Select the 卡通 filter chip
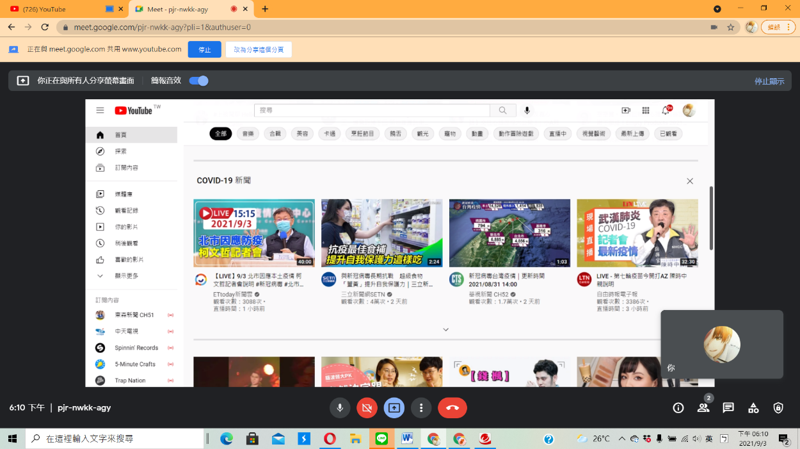 click(330, 134)
